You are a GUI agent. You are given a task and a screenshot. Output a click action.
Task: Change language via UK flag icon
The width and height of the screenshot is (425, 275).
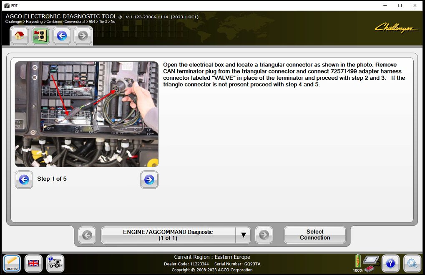[34, 263]
